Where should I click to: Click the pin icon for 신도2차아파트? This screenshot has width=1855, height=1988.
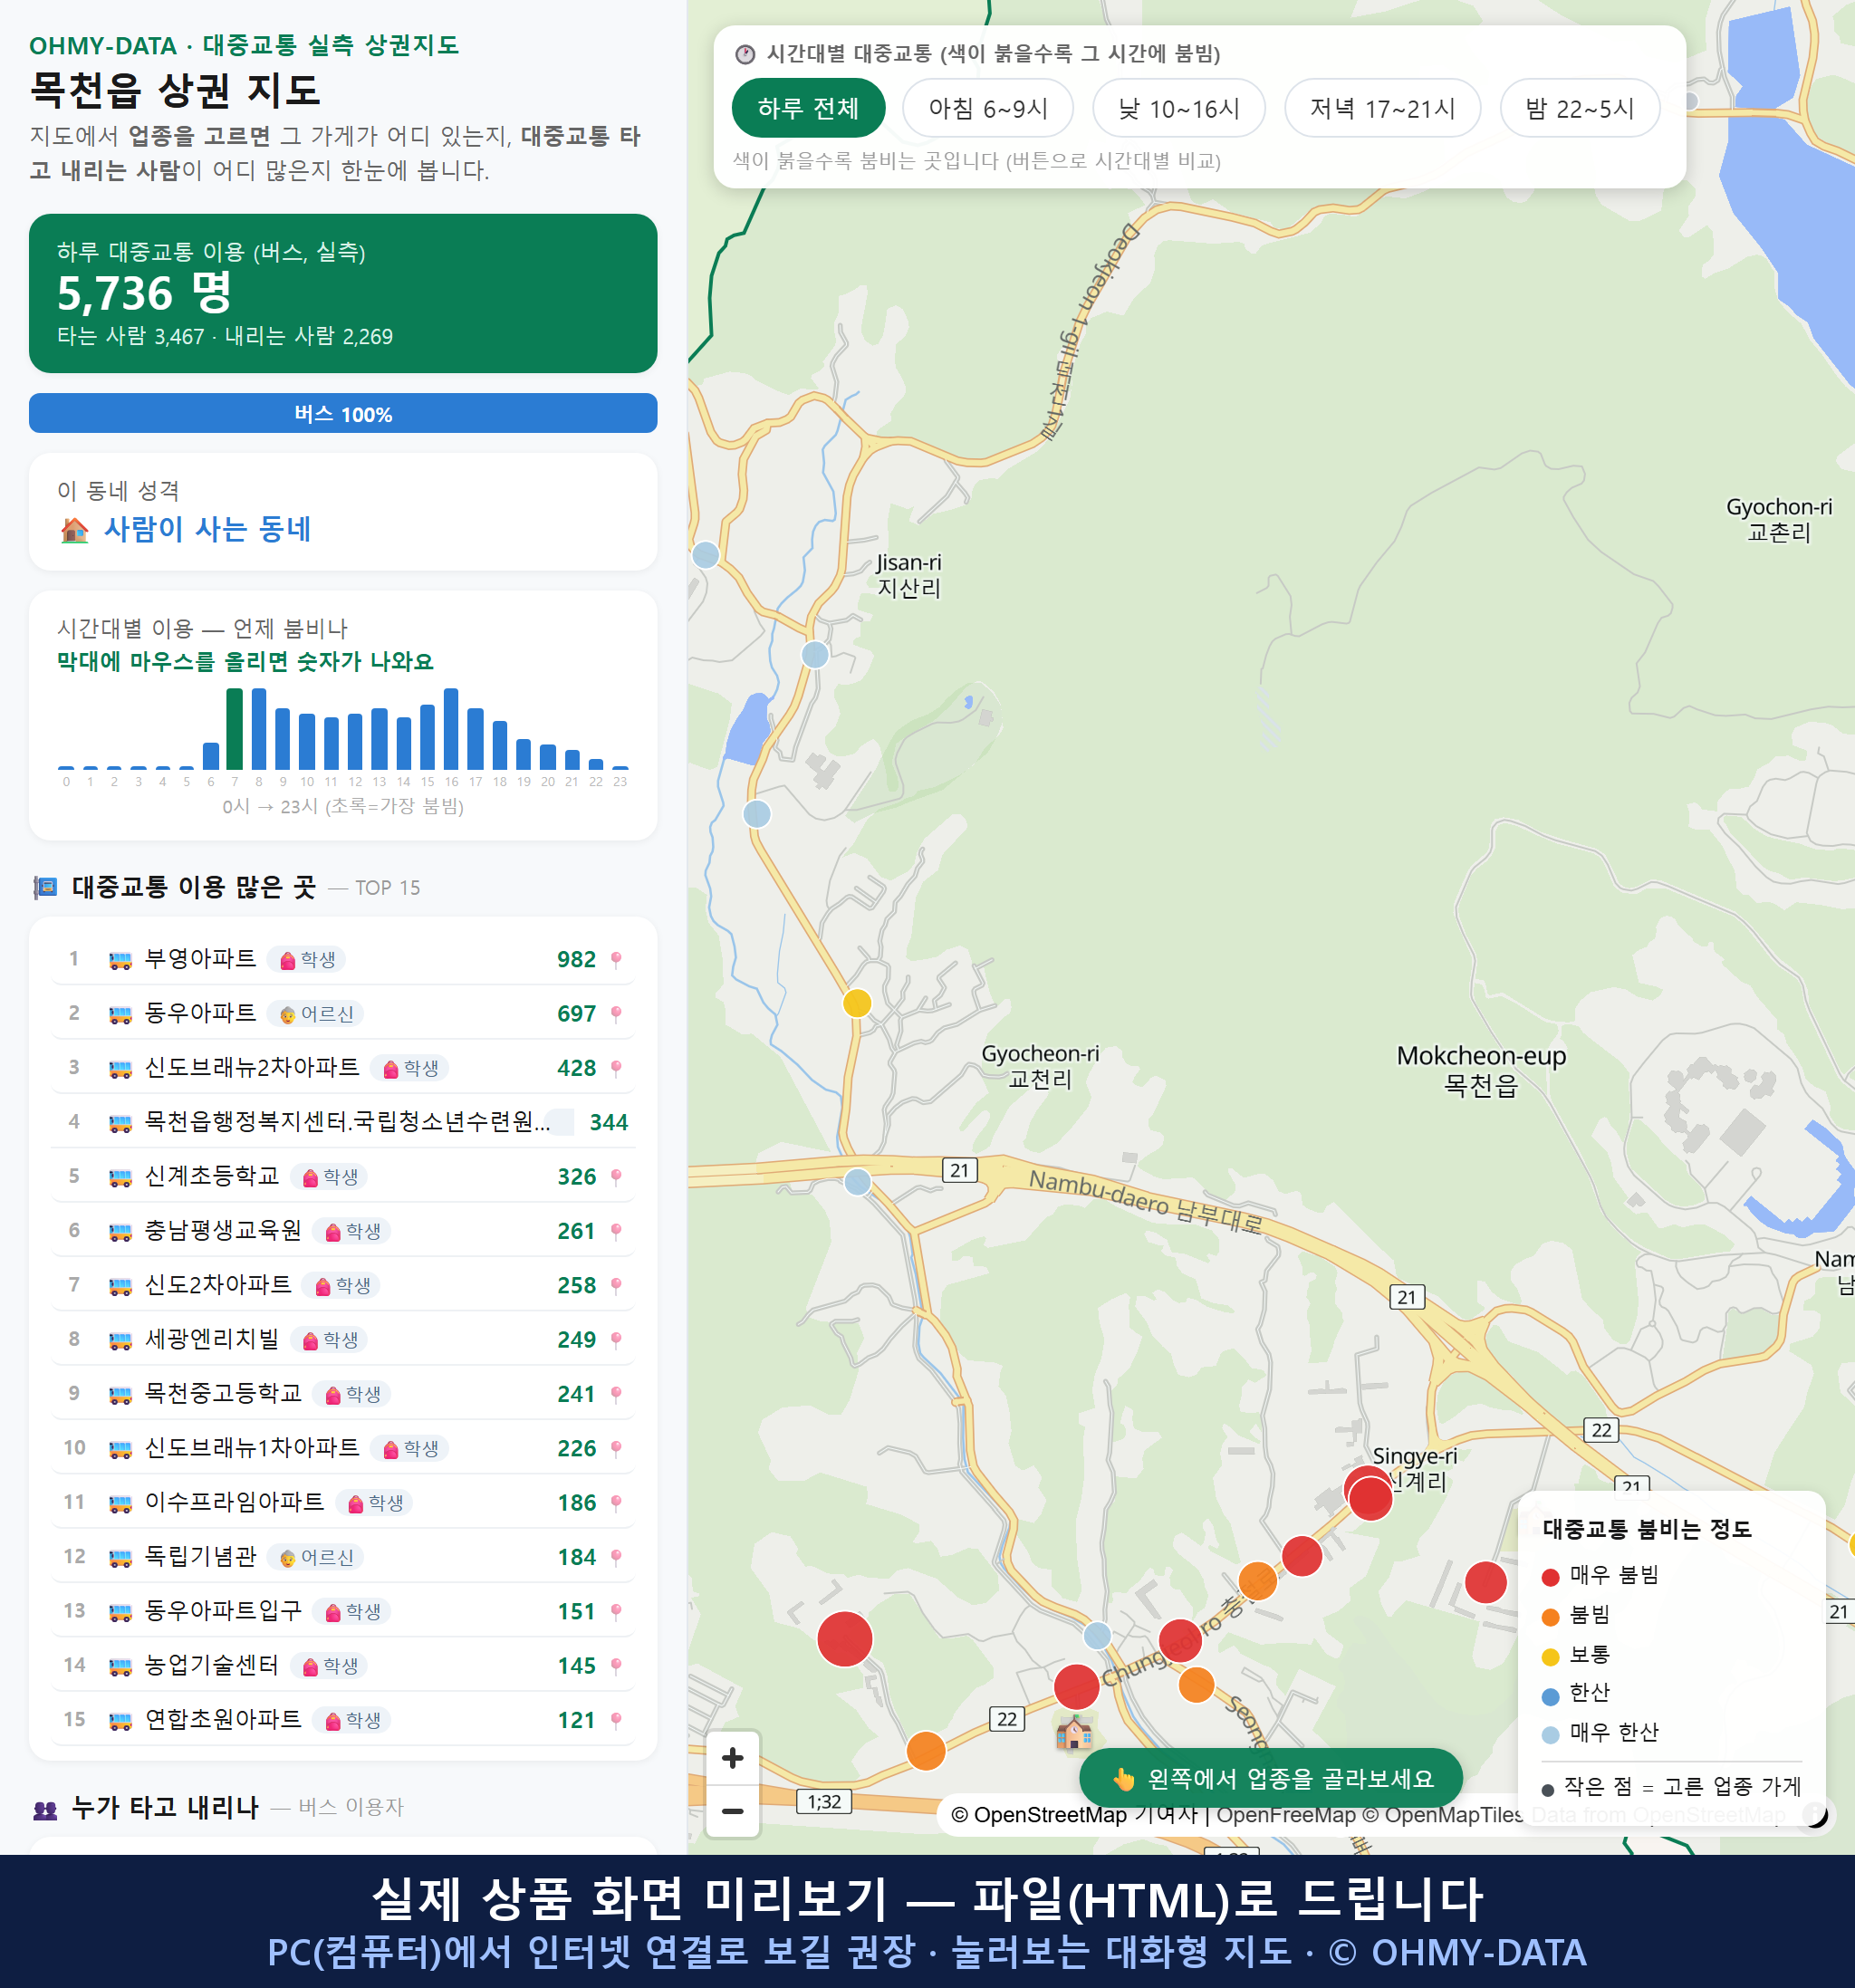[x=616, y=1285]
